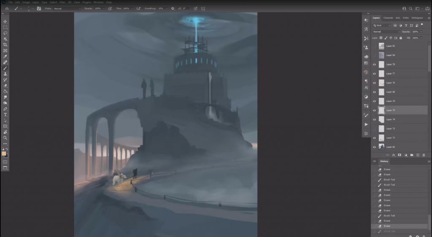This screenshot has height=237, width=432.
Task: Create a new group folder icon
Action: pyautogui.click(x=412, y=155)
